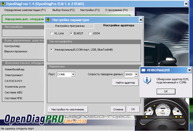Click the Автомобиль section header
Screen dimensions: 193x131
pos(23,27)
